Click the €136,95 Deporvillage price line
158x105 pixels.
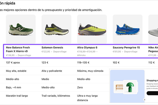18,55
